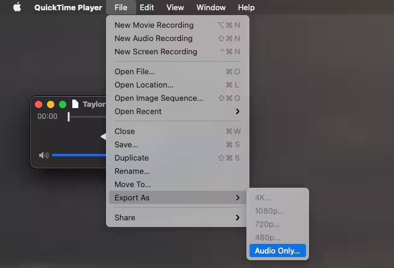Screen dimensions: 394x268
Task: Open the Edit menu
Action: (147, 8)
